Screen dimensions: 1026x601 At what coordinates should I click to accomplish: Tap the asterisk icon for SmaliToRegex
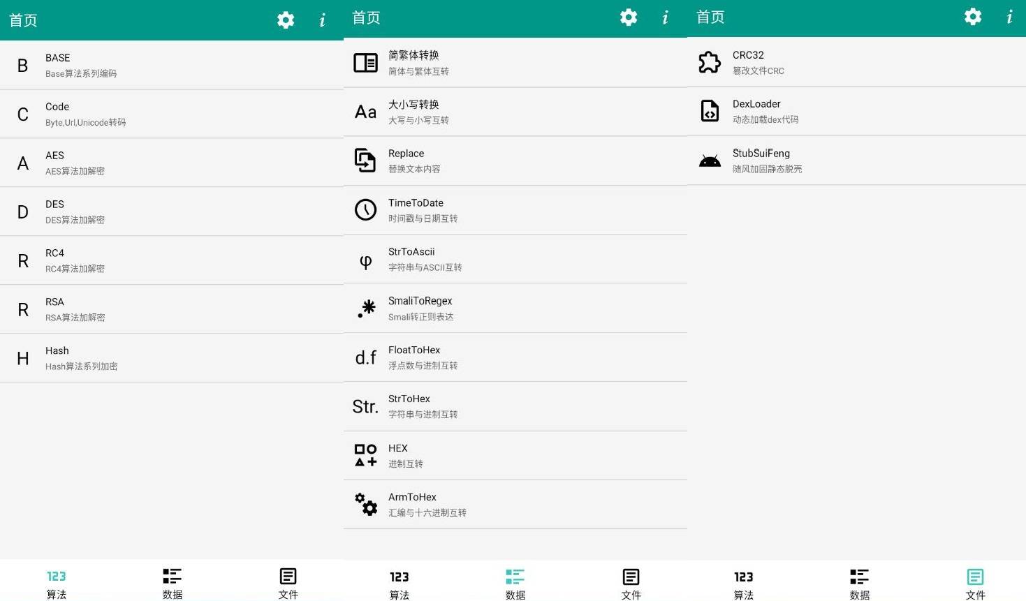[367, 309]
